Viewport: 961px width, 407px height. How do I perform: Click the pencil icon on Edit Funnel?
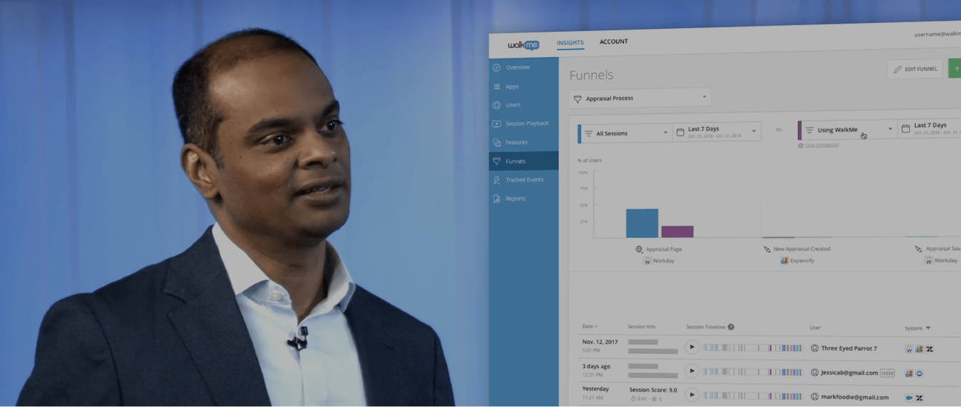898,69
